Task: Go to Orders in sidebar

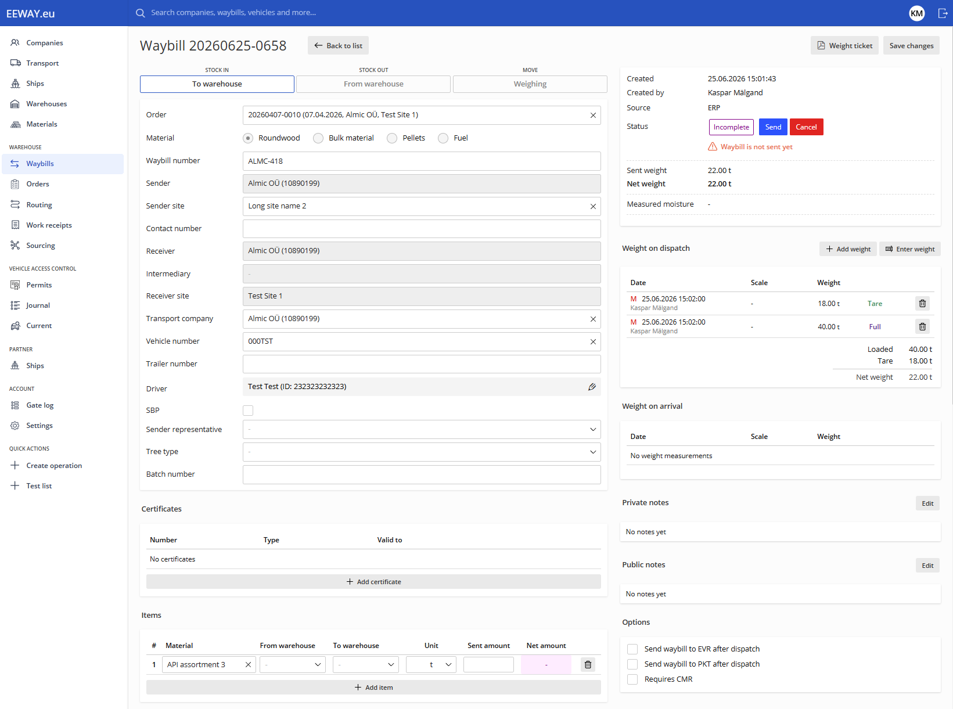Action: click(38, 184)
